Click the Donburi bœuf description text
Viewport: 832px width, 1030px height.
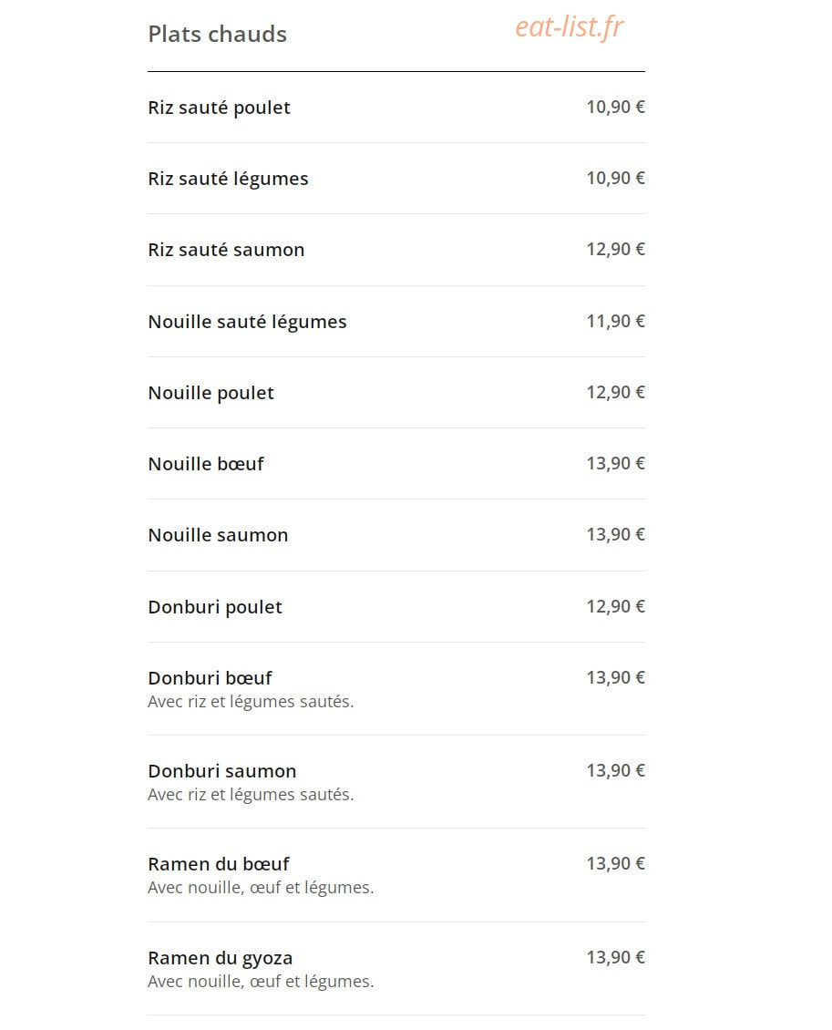click(251, 702)
